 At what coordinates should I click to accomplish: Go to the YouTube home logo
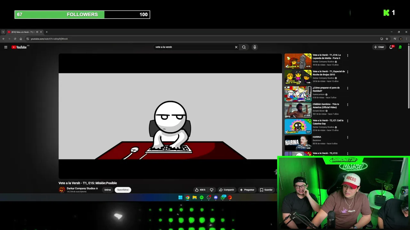[x=19, y=47]
